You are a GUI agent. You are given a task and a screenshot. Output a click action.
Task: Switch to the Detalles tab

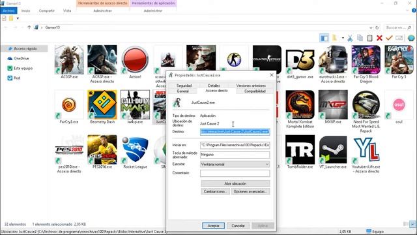click(214, 86)
